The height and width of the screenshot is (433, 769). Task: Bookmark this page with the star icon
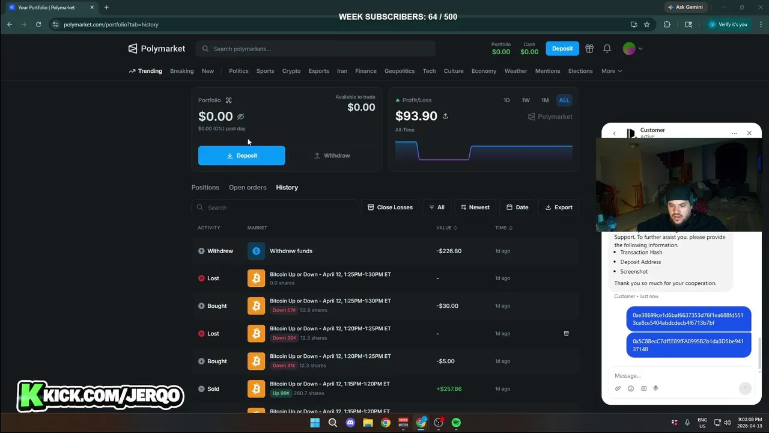647,25
